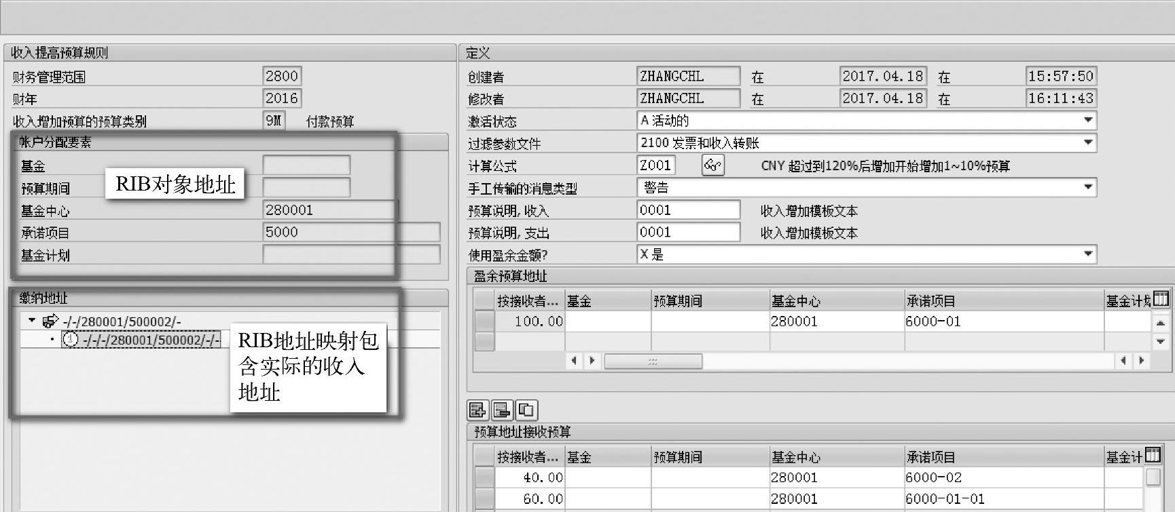This screenshot has height=512, width=1175.
Task: Click the insert row icon above 预算地址接收预算
Action: [x=477, y=410]
